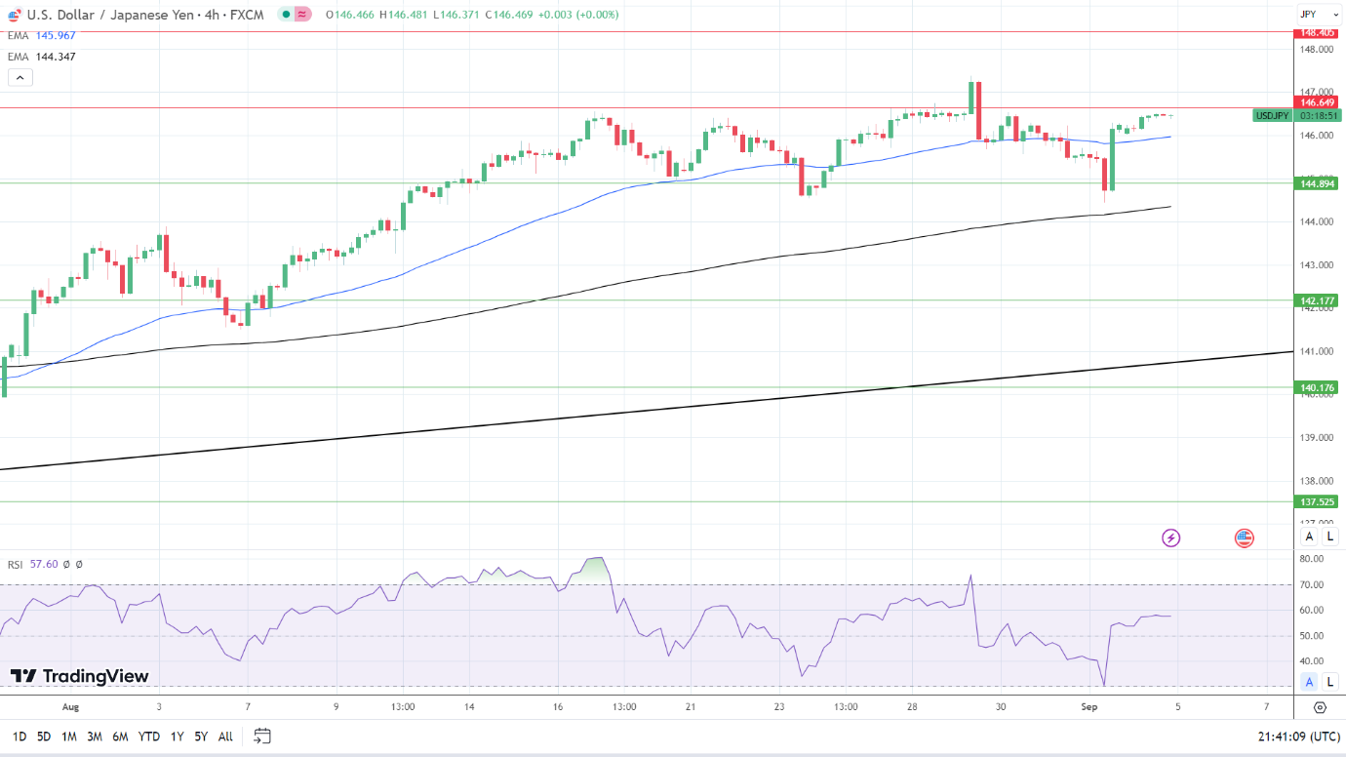Screen dimensions: 1346x757
Task: Open chart settings hexagon gear icon
Action: 1320,707
